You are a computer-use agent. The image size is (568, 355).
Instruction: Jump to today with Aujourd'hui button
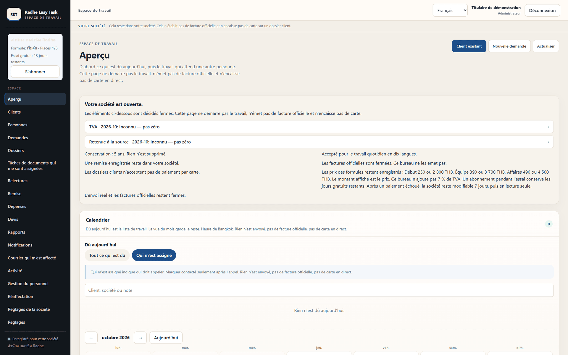pyautogui.click(x=166, y=338)
